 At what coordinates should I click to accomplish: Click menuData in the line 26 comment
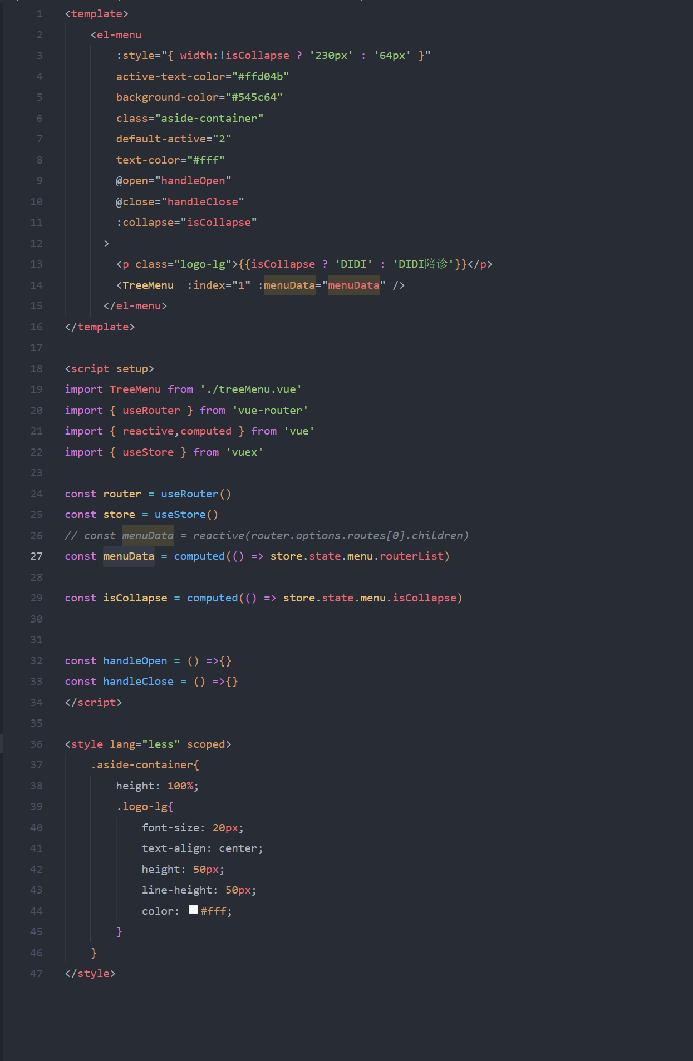click(148, 535)
